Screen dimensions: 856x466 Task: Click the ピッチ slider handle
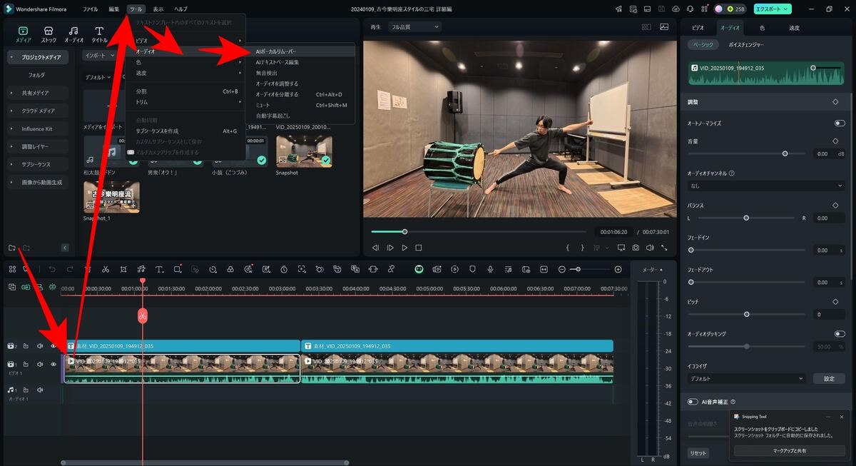pos(747,314)
